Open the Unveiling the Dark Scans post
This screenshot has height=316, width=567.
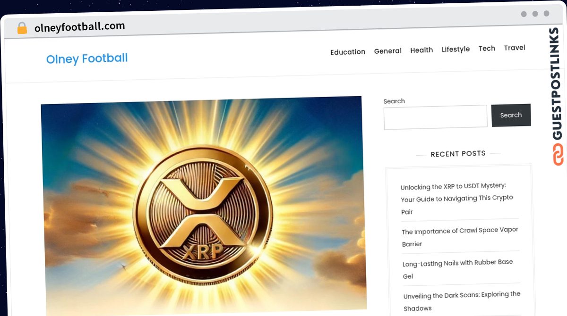[462, 301]
